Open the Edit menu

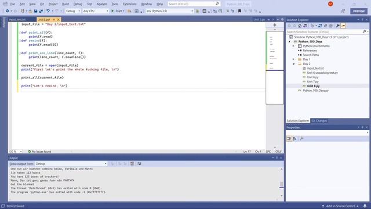22,4
